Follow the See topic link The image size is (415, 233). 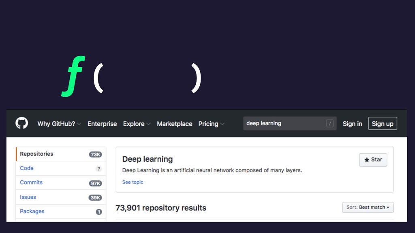[x=133, y=182]
